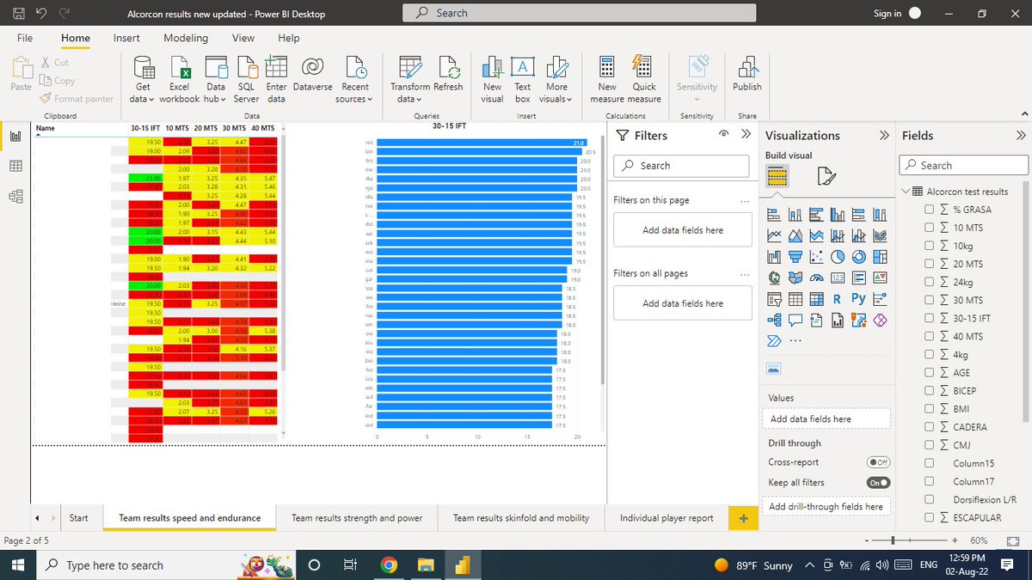Insert an R script visual
The height and width of the screenshot is (580, 1032).
[x=837, y=298]
